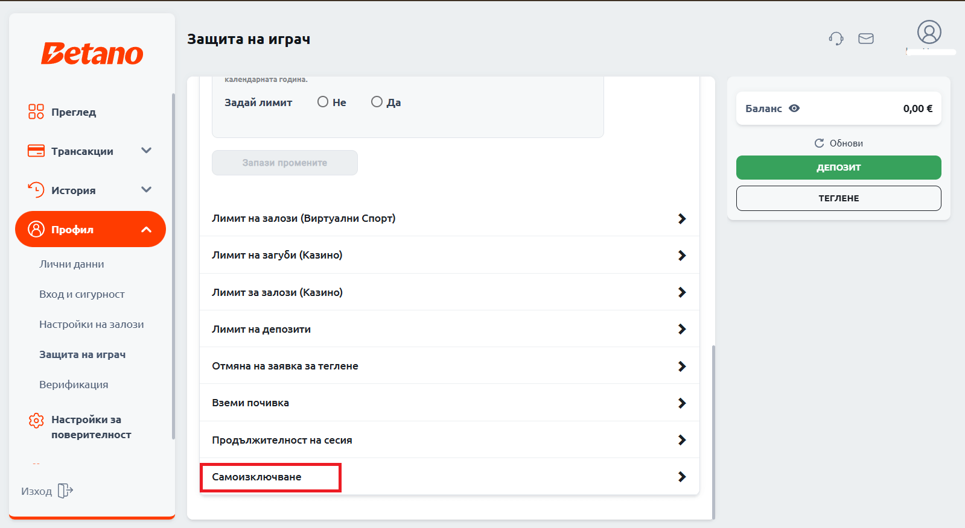Open customer support headset icon

(836, 39)
